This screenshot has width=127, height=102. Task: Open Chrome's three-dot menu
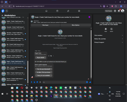(125, 6)
